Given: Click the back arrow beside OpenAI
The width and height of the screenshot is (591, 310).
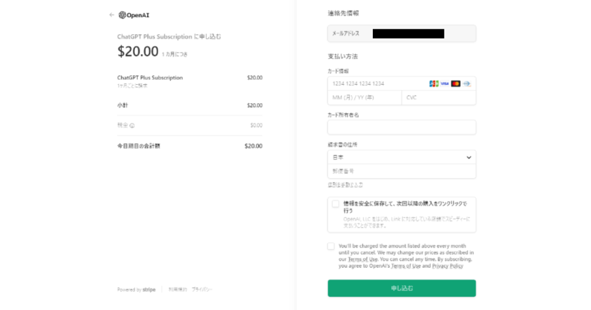Looking at the screenshot, I should [111, 15].
